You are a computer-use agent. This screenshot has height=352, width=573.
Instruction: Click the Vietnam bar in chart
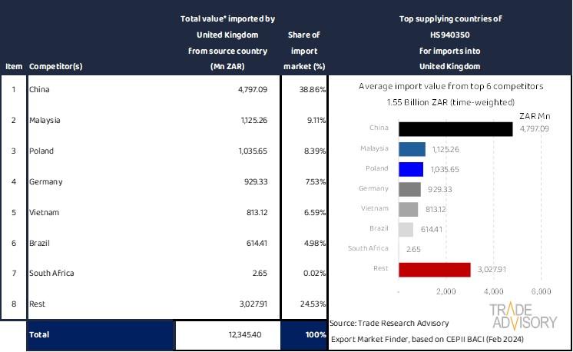pos(409,209)
